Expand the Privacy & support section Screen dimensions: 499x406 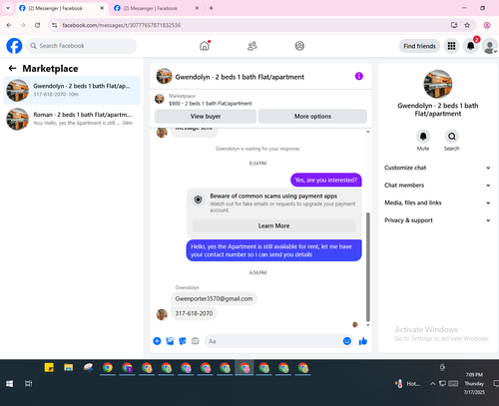437,220
